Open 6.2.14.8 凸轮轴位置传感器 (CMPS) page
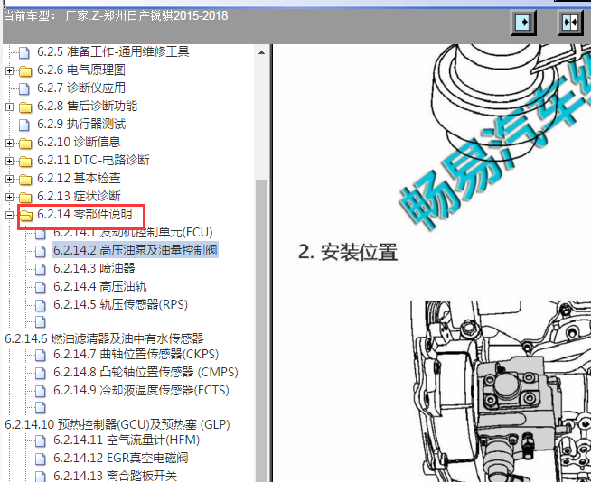Screen dimensions: 591x482 point(145,373)
